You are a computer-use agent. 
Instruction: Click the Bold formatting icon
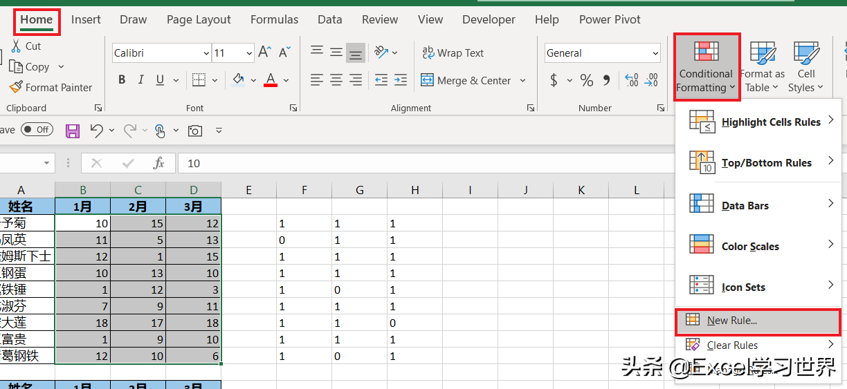click(122, 80)
